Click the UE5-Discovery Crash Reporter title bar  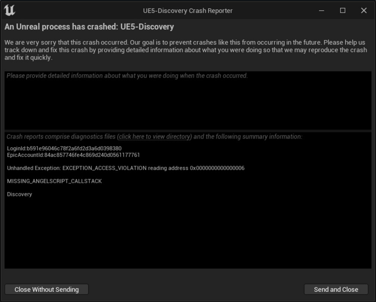click(x=187, y=10)
